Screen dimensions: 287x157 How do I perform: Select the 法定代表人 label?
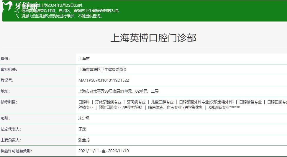pos(11,129)
